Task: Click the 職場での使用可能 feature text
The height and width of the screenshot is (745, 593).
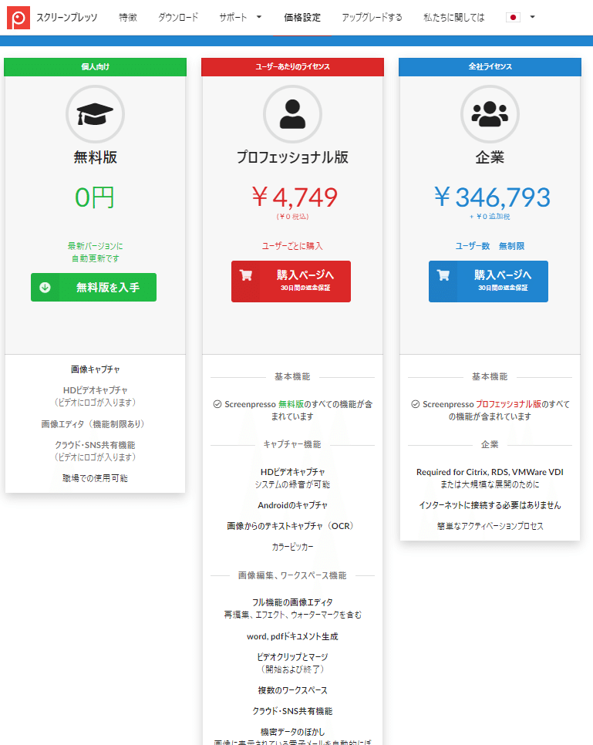Action: 95,478
